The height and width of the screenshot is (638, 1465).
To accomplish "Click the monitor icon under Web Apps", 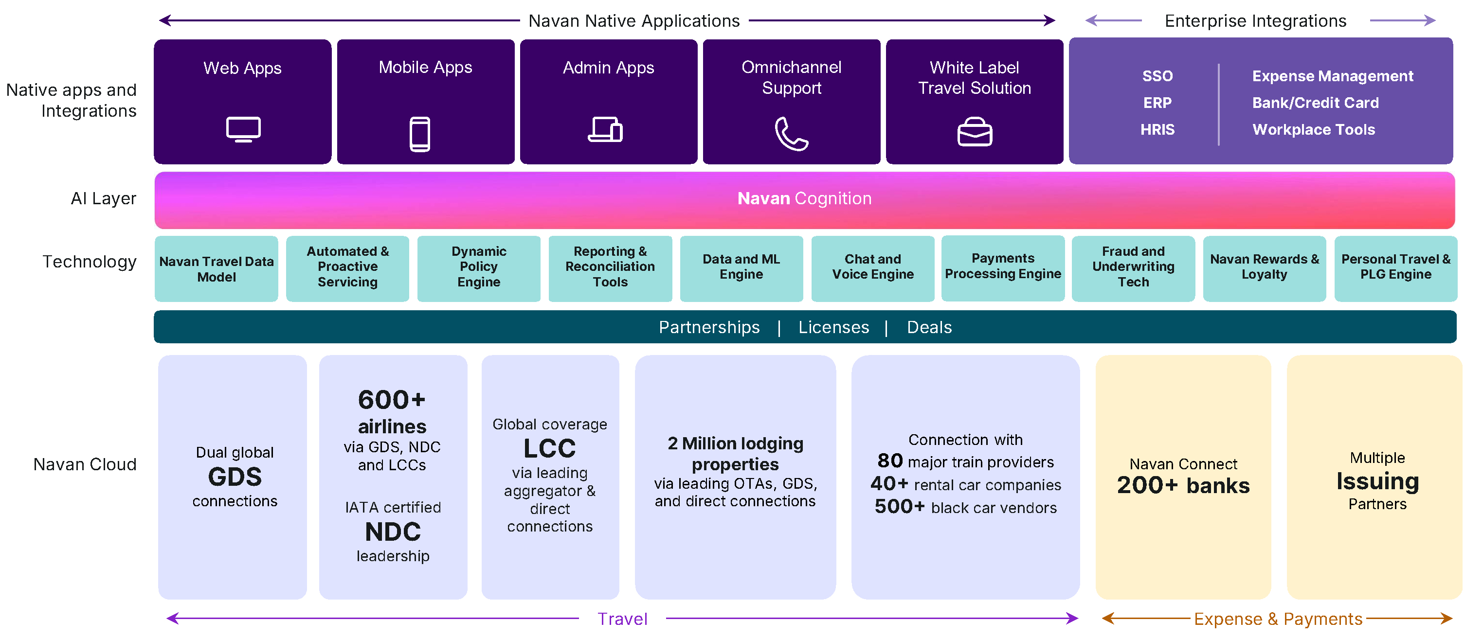I will pos(243,130).
